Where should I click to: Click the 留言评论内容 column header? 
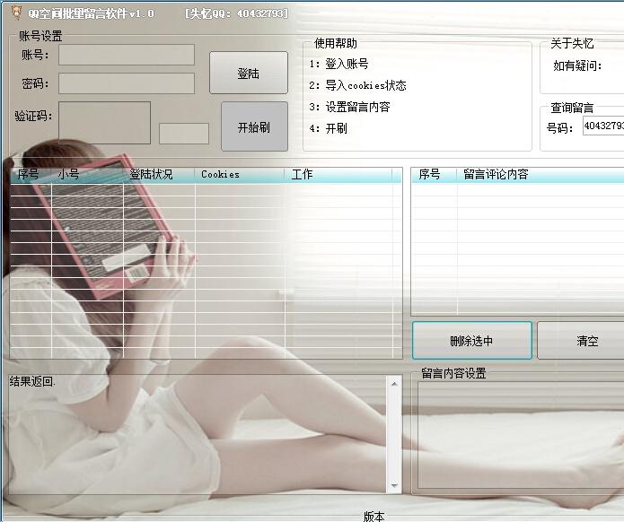pos(541,175)
